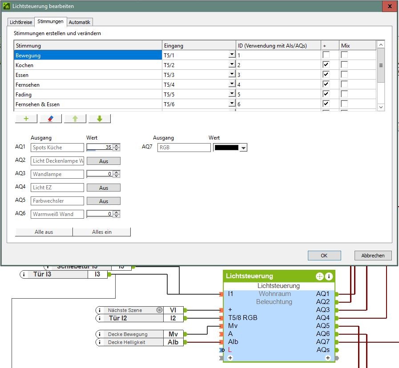Move mood up with green up arrow
Image resolution: width=399 pixels, height=368 pixels.
click(75, 119)
